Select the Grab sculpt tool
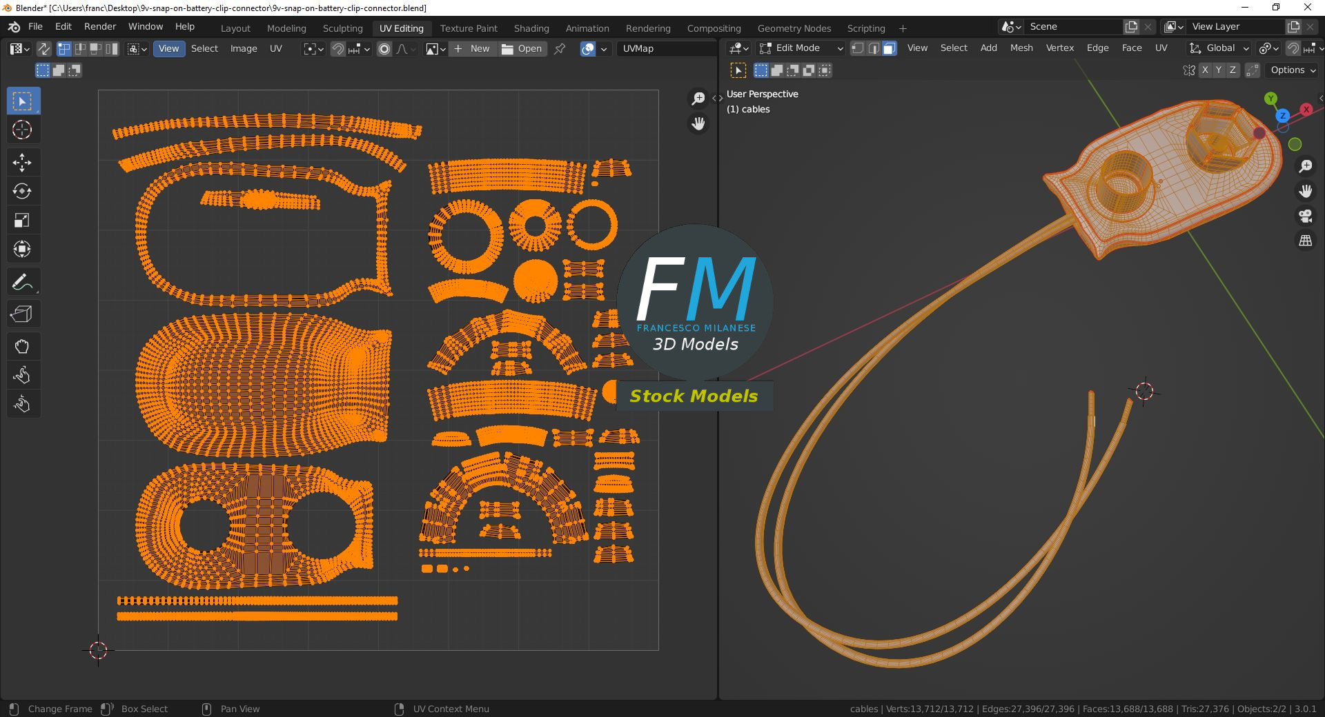The width and height of the screenshot is (1325, 717). pos(22,347)
